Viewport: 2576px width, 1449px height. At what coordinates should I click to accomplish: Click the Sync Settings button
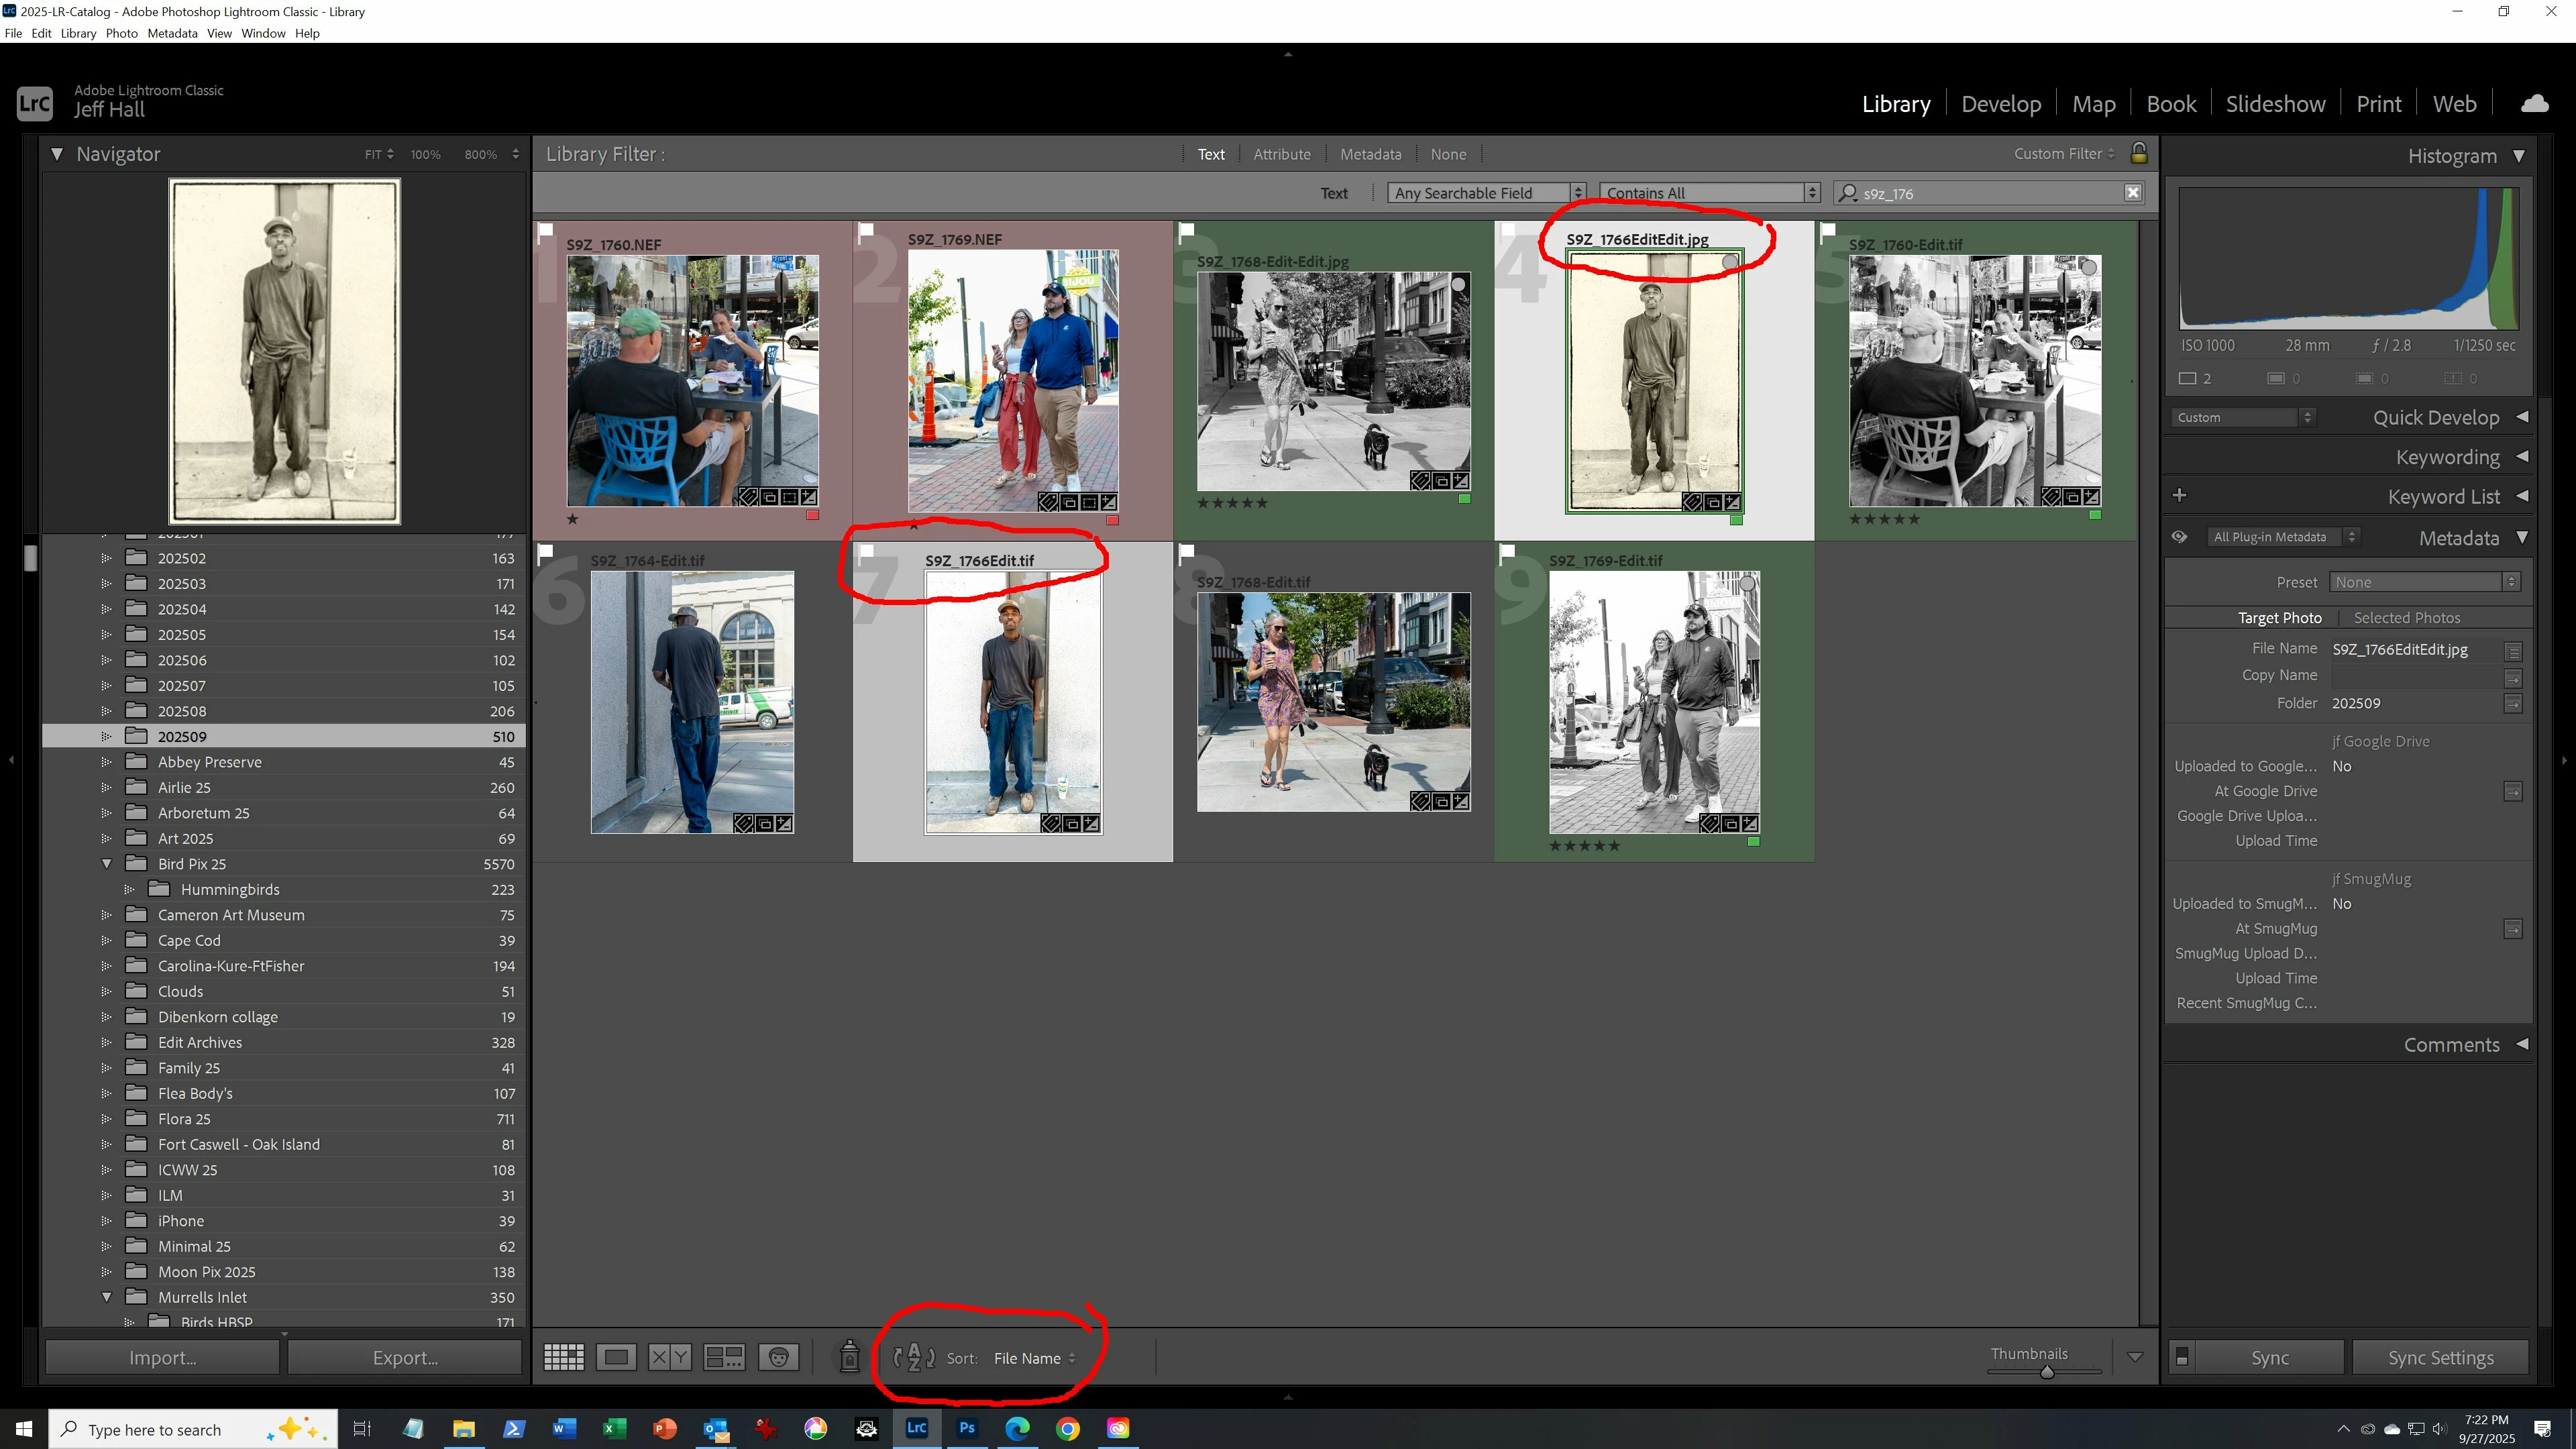2440,1357
